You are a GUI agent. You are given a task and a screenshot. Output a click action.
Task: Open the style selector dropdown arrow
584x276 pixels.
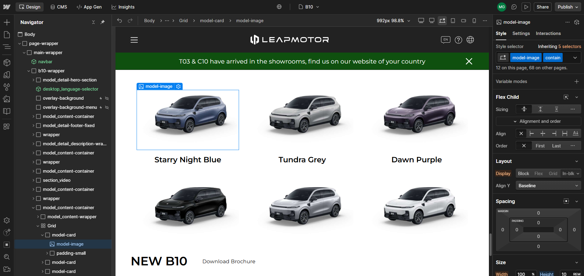(x=575, y=58)
